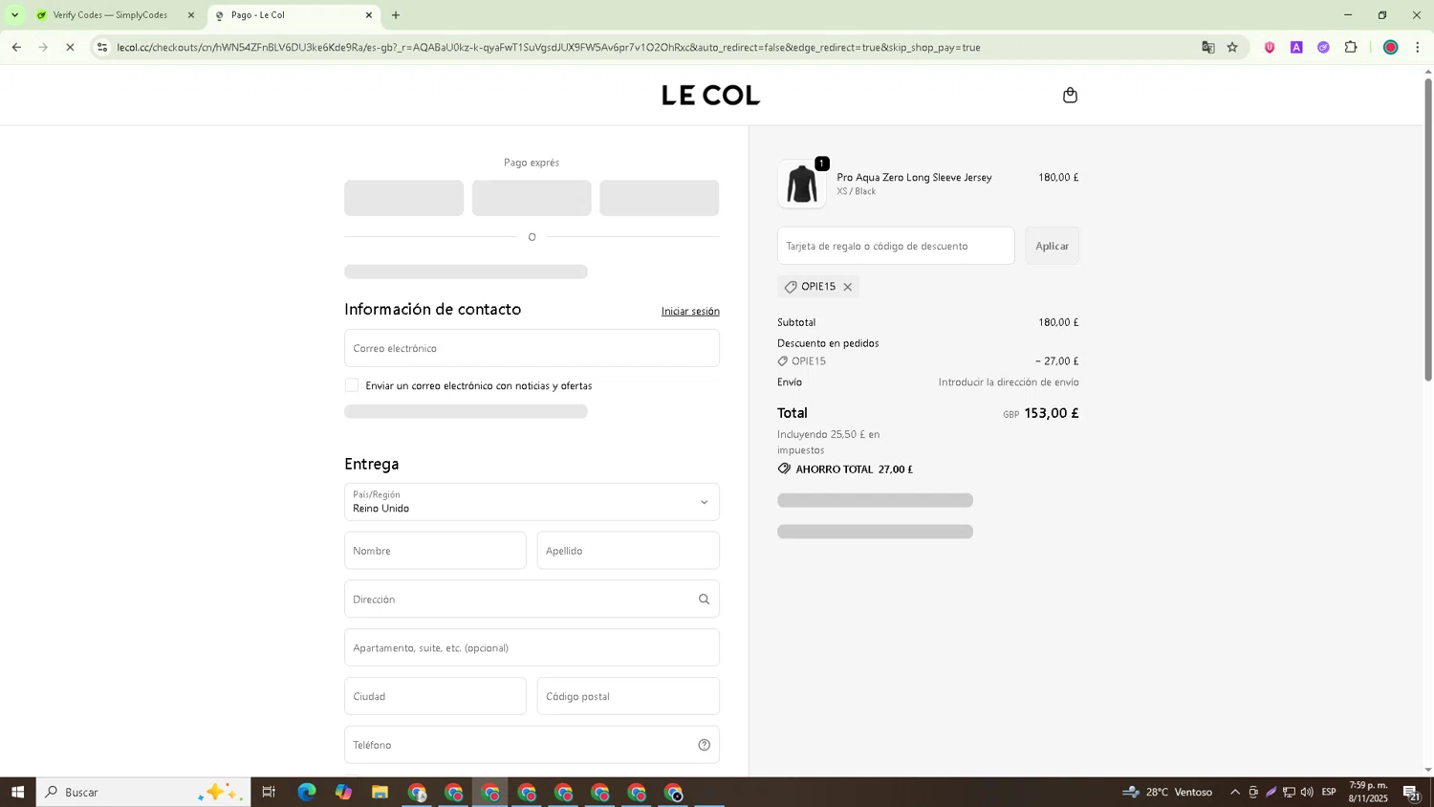This screenshot has width=1434, height=807.
Task: Click the taskbar clock and date
Action: coord(1368,792)
